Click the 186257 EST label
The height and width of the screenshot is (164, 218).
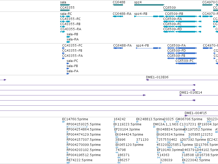(x=123, y=160)
